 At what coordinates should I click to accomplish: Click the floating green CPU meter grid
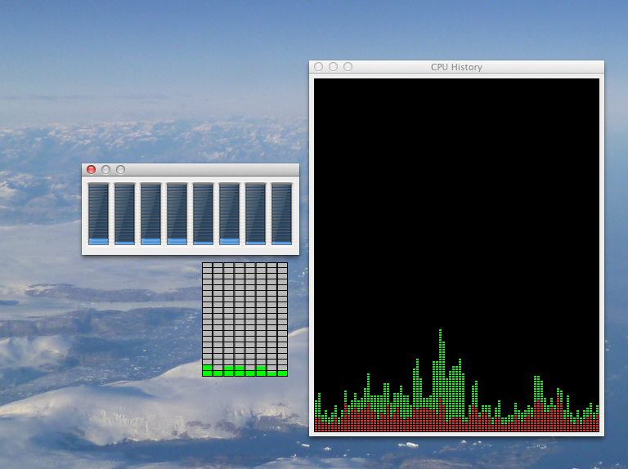(244, 319)
